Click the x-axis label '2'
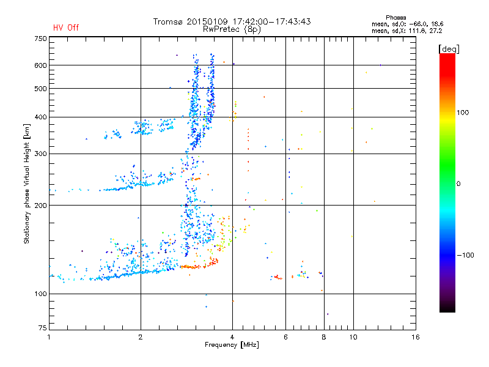489x367 pixels. click(x=141, y=337)
